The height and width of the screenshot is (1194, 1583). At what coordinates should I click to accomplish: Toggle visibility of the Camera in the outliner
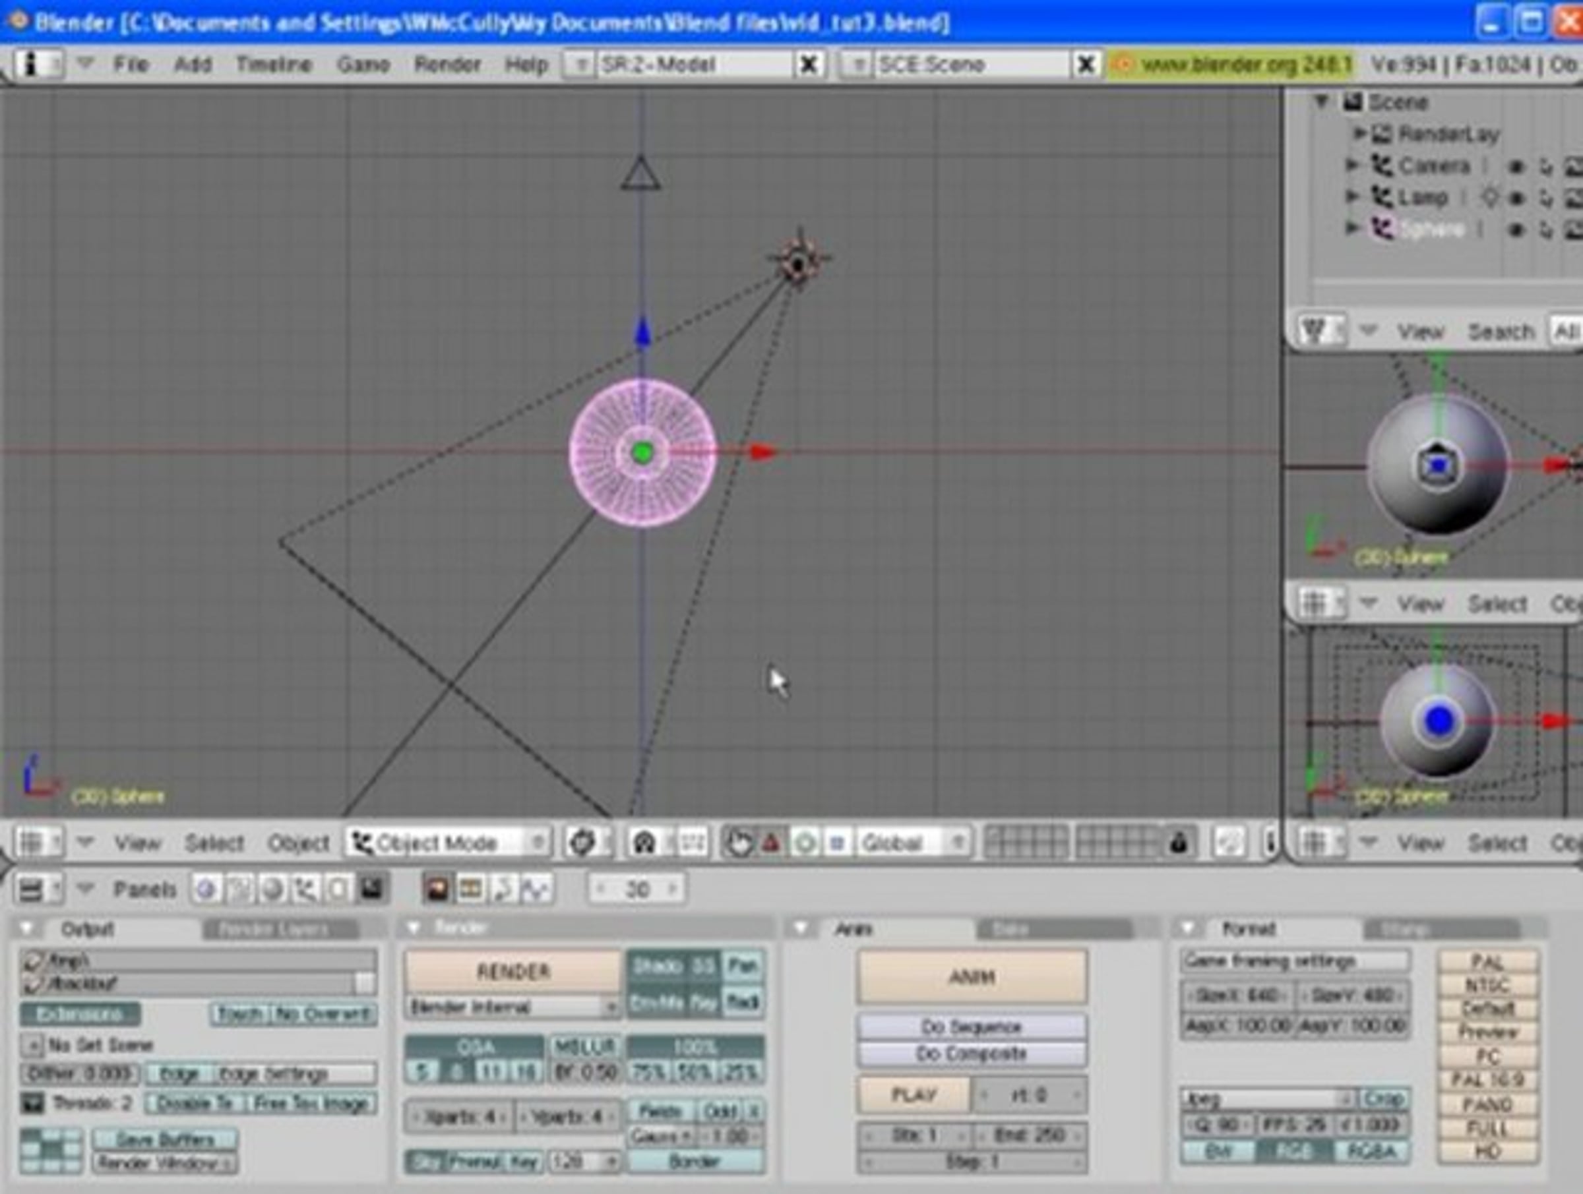[1515, 167]
